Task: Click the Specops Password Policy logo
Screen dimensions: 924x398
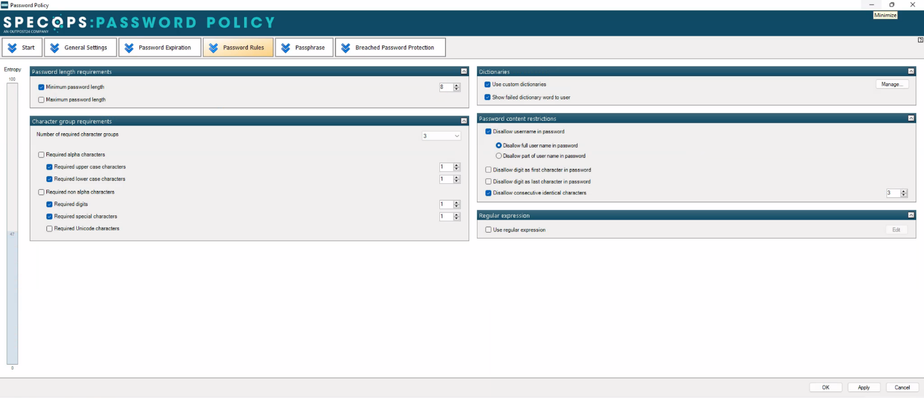Action: (139, 23)
